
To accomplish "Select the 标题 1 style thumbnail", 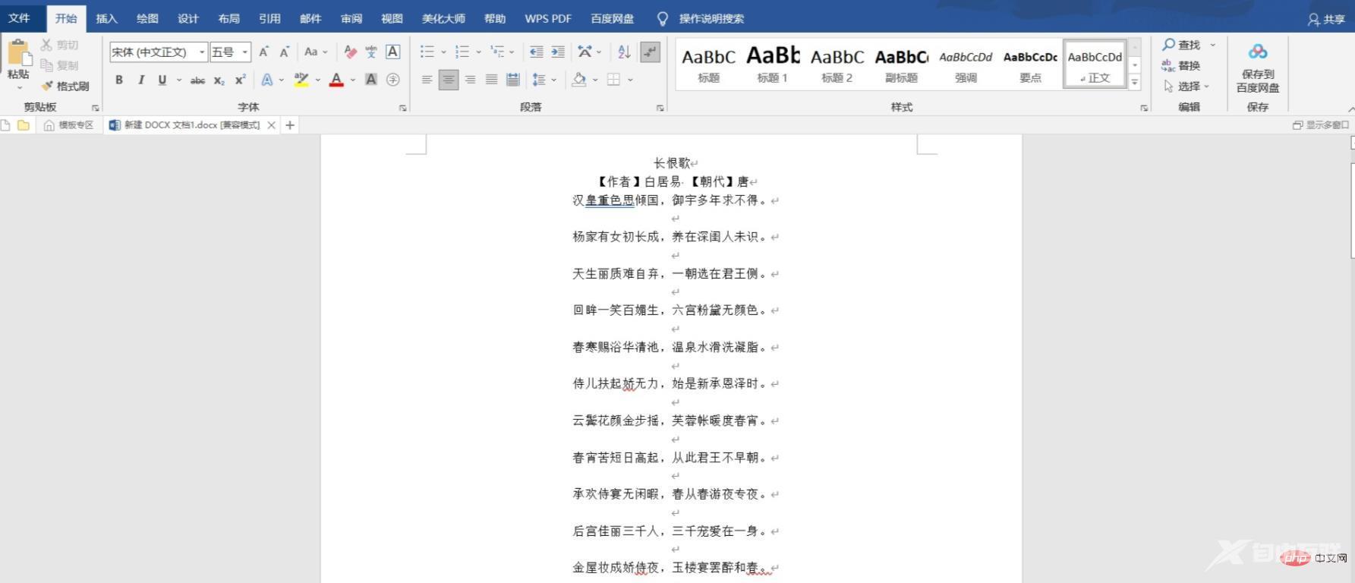I will 773,63.
